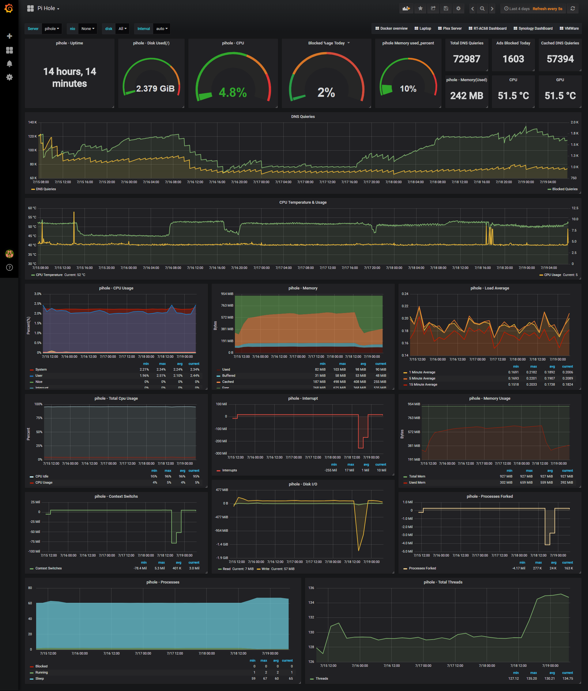Open the Create plus menu in sidebar
This screenshot has width=588, height=691.
9,36
